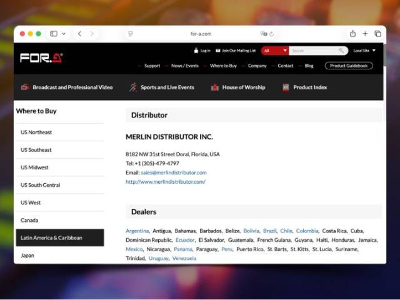Open Bolivia dealer link
This screenshot has height=300, width=400.
[251, 231]
